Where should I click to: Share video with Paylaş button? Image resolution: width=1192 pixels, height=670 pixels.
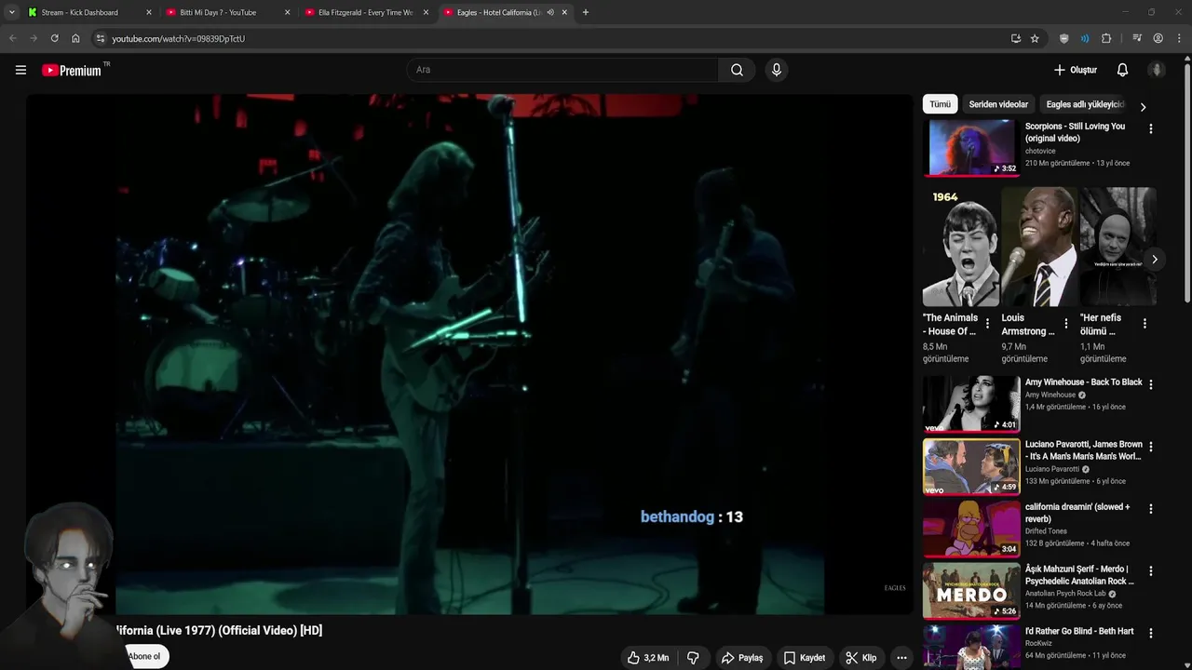click(x=742, y=657)
